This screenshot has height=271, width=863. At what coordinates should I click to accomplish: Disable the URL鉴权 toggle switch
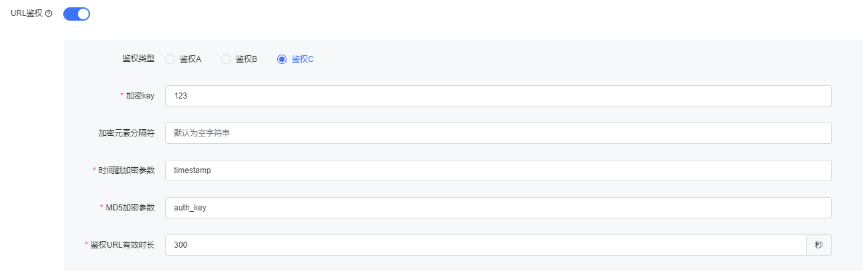pyautogui.click(x=77, y=14)
